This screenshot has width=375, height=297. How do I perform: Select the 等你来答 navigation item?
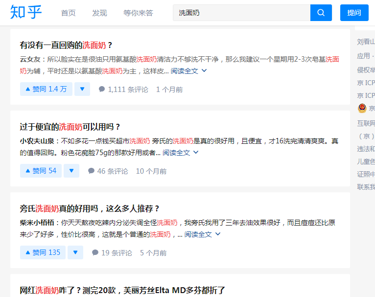[138, 13]
